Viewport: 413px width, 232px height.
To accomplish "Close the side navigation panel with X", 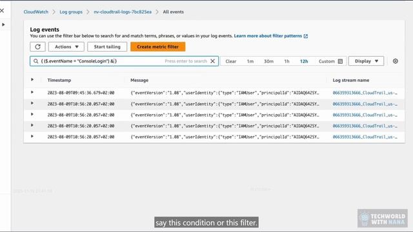I will tap(2, 10).
